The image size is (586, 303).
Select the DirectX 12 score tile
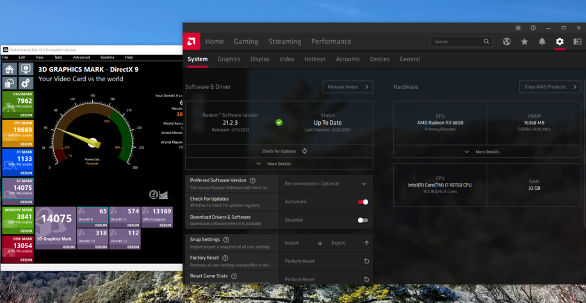click(x=125, y=239)
